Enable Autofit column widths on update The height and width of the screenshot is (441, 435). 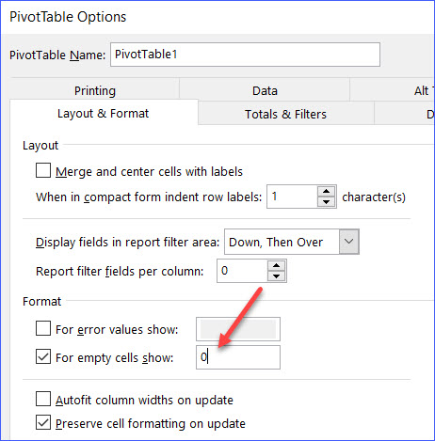tap(43, 399)
